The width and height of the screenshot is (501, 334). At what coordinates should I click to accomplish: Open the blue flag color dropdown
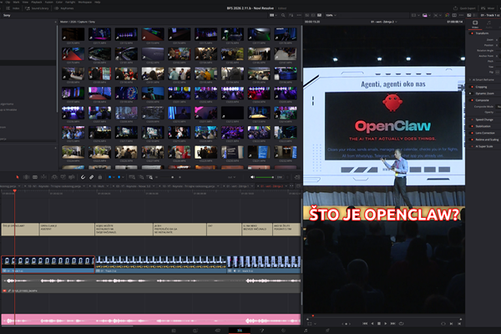tap(114, 177)
